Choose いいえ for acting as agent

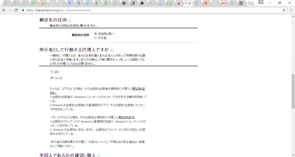[x=52, y=78]
